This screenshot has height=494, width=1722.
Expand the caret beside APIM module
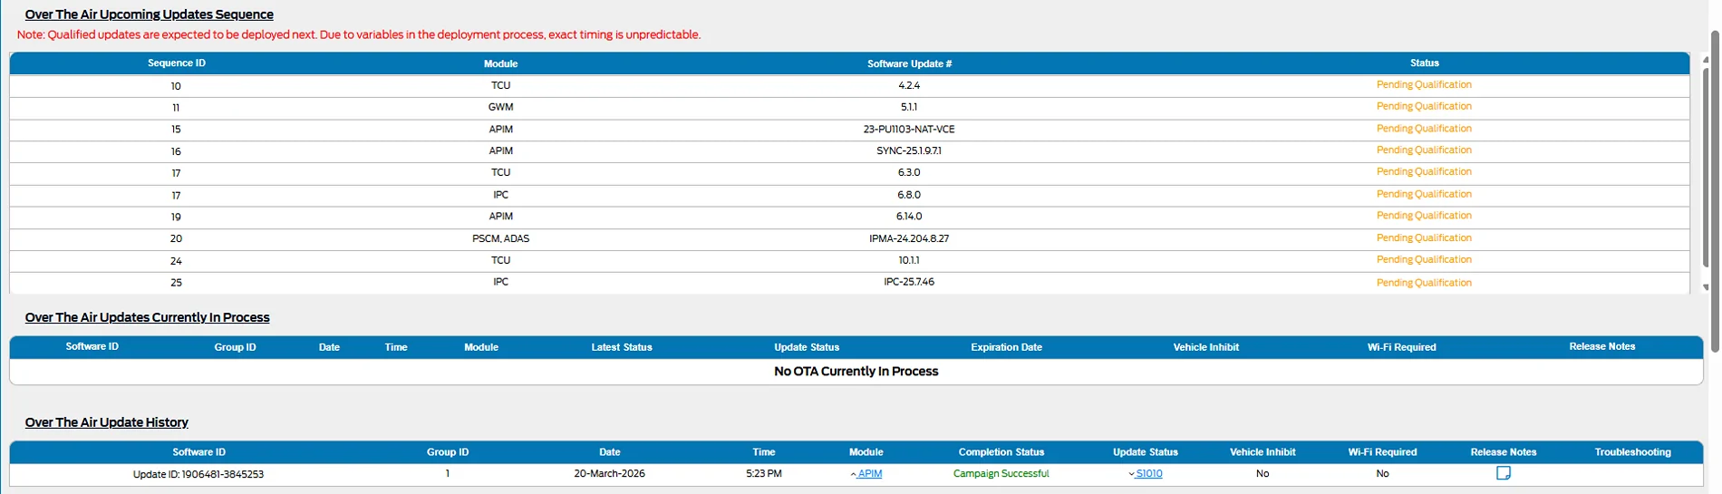click(x=853, y=474)
